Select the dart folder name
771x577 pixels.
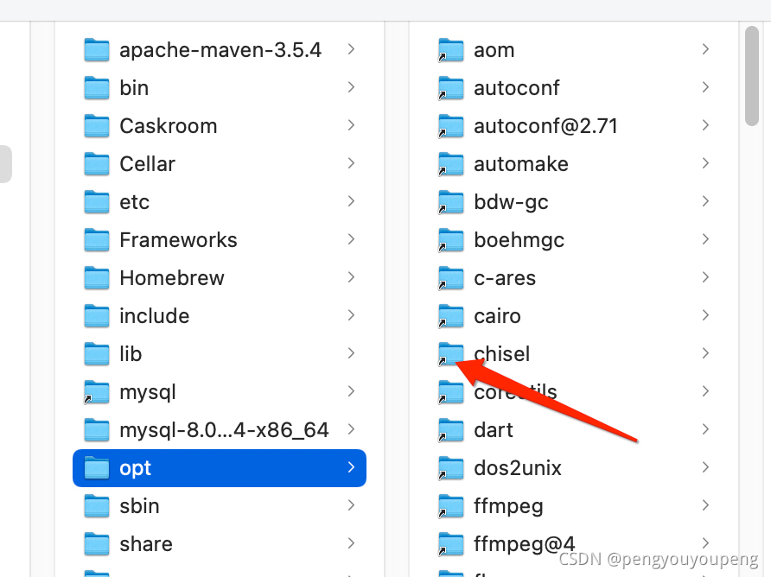494,430
